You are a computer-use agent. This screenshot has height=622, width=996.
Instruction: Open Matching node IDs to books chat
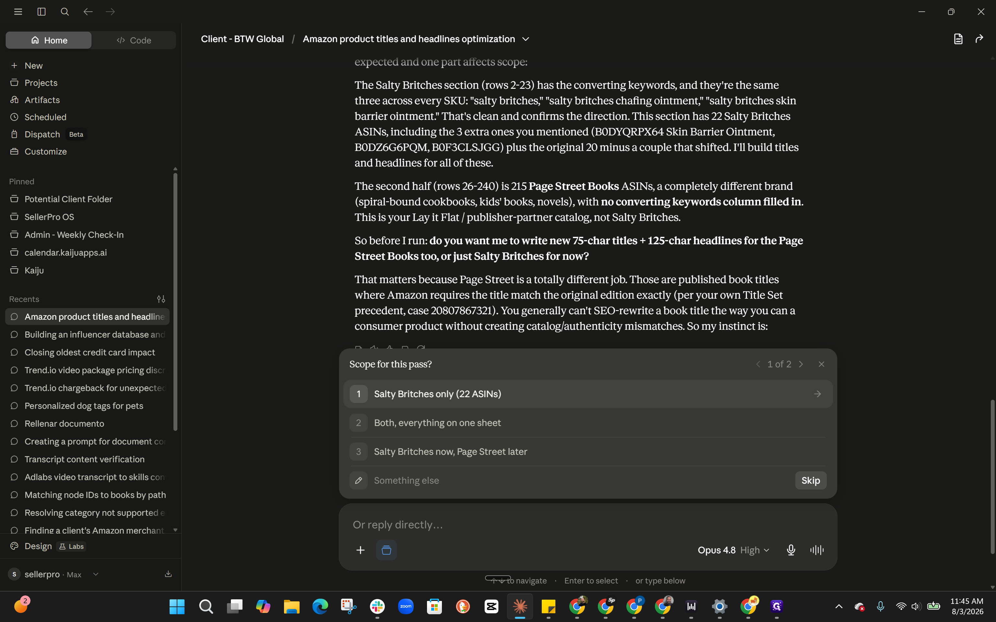[x=87, y=495]
